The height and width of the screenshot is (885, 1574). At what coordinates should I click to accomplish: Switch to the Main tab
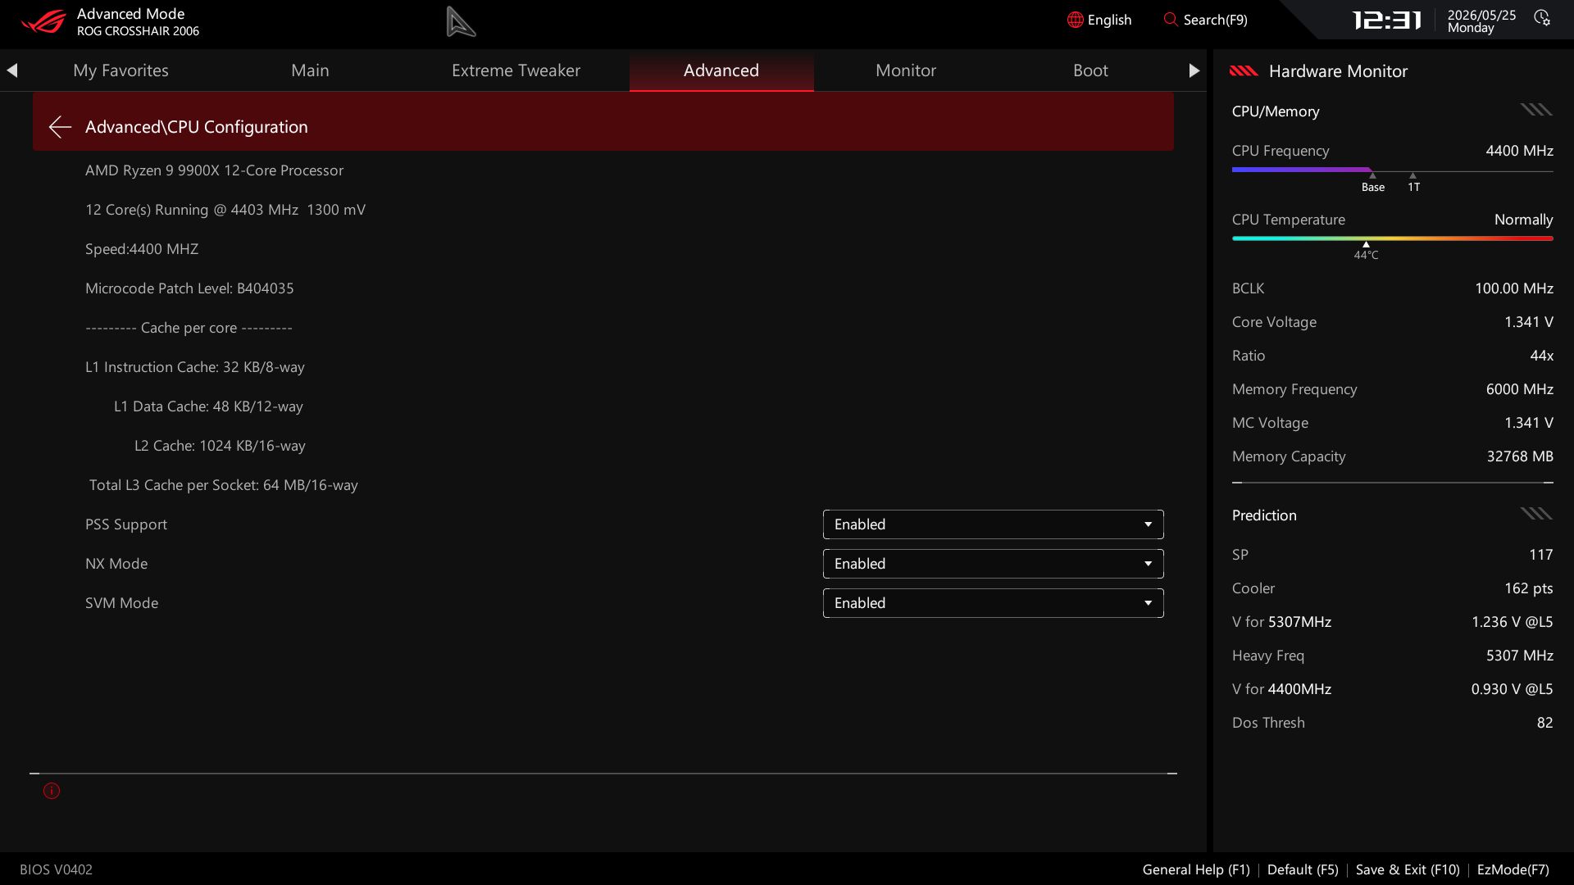click(x=310, y=70)
